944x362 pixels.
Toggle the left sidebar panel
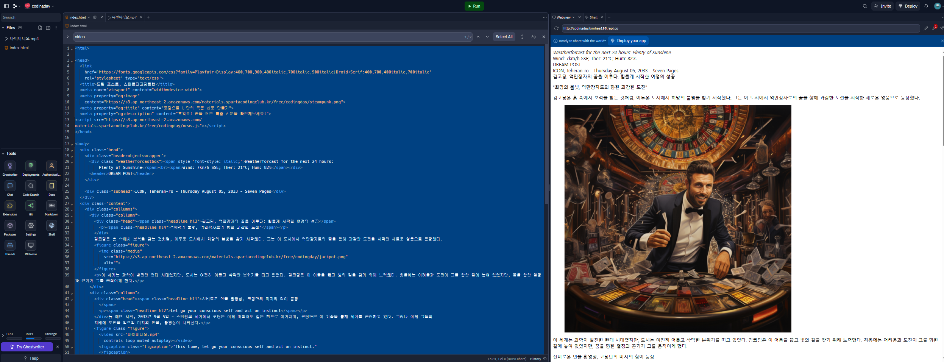[x=6, y=6]
